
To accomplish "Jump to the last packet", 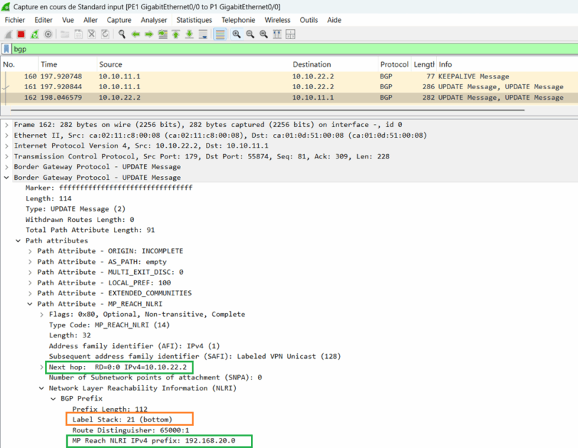I will click(x=190, y=34).
